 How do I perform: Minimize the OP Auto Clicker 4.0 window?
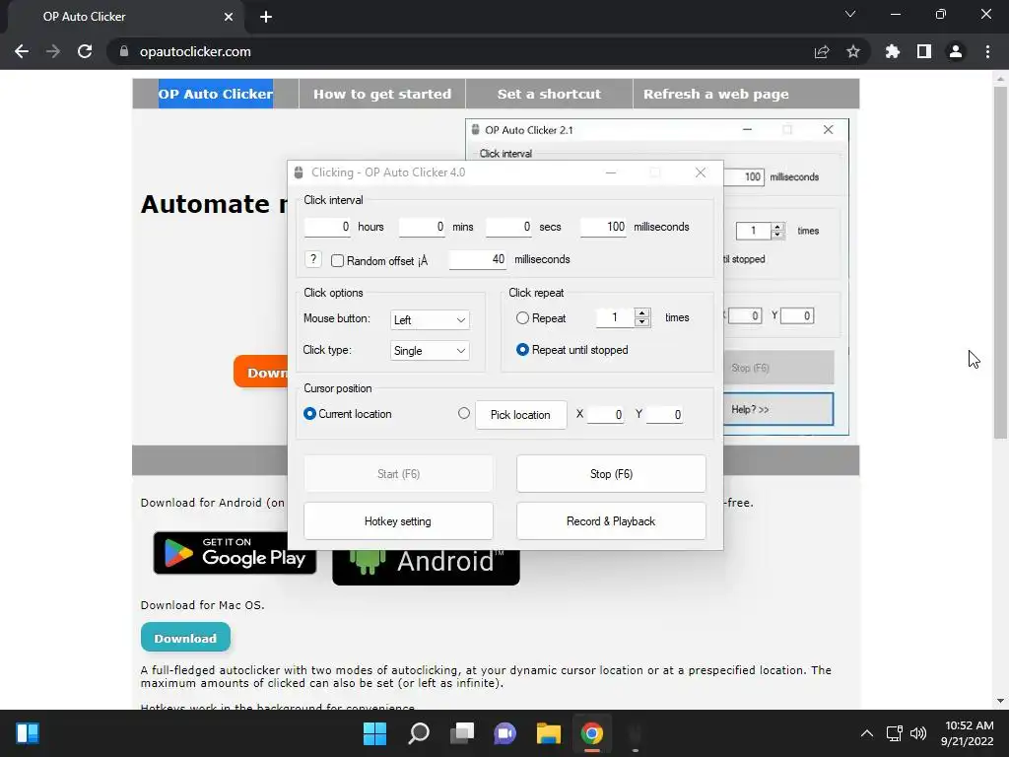[x=611, y=172]
